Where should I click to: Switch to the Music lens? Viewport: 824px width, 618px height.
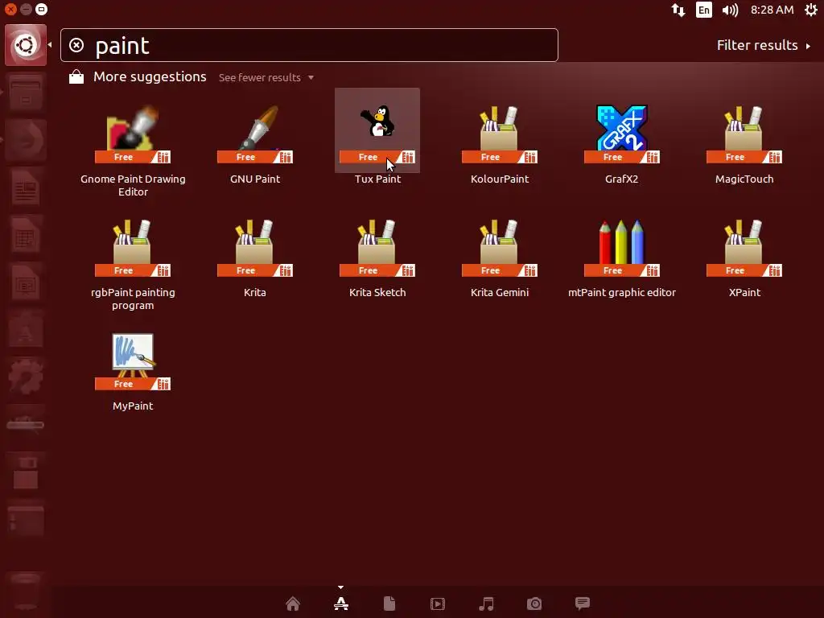click(486, 604)
